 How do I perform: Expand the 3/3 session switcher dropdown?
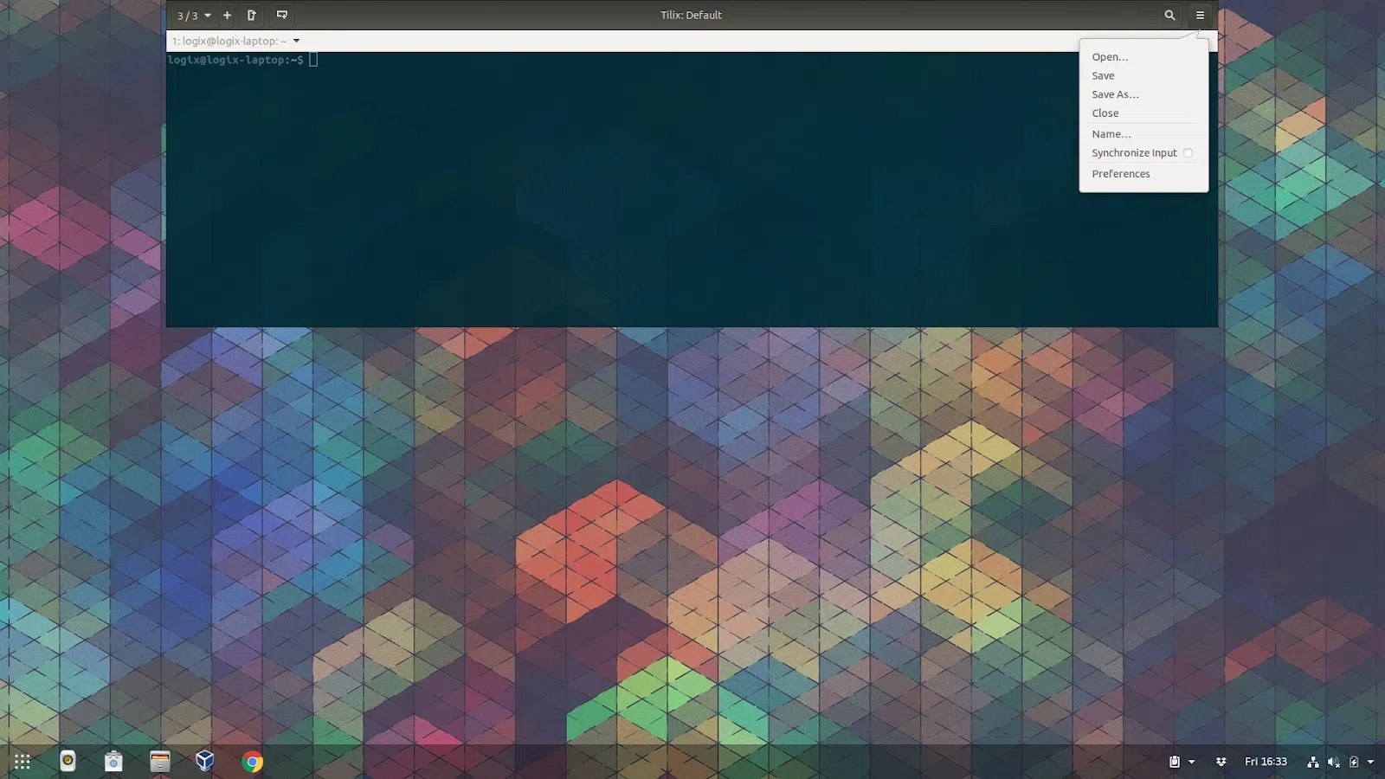pyautogui.click(x=194, y=16)
